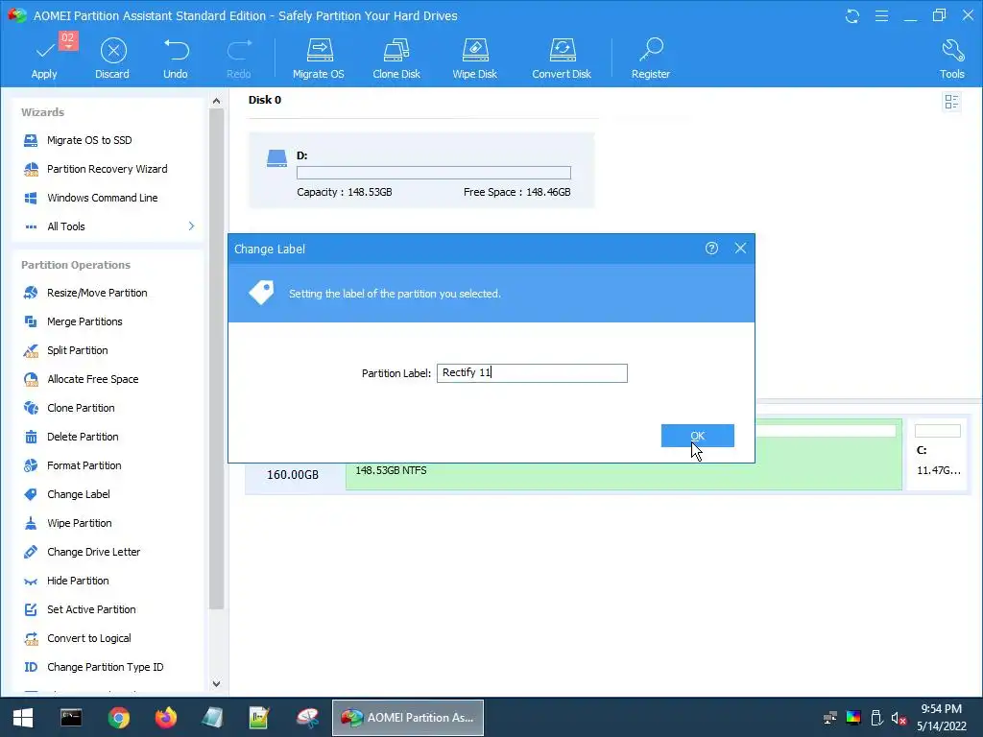Screen dimensions: 983x737
Task: Click the sidebar vertical scrollbar thumb
Action: [216, 359]
